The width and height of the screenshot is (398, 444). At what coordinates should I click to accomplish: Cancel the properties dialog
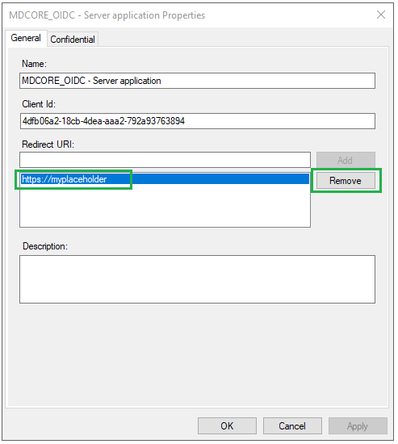click(x=292, y=426)
